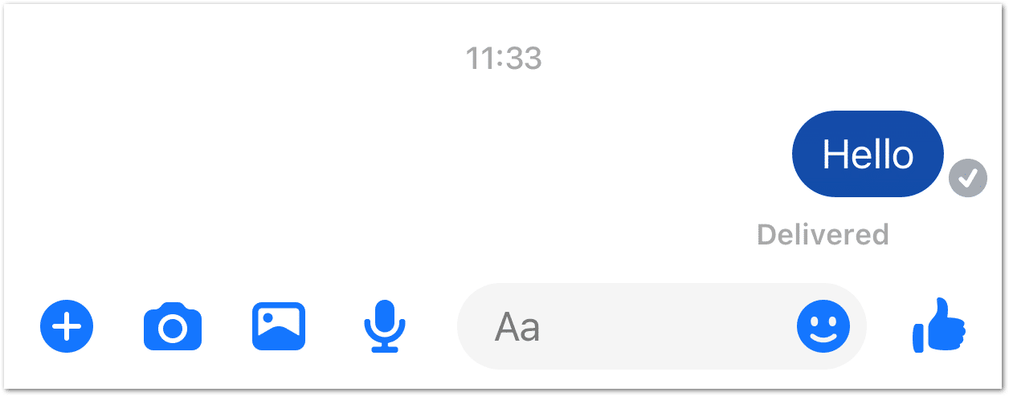Open the emoji picker smiley

tap(823, 326)
